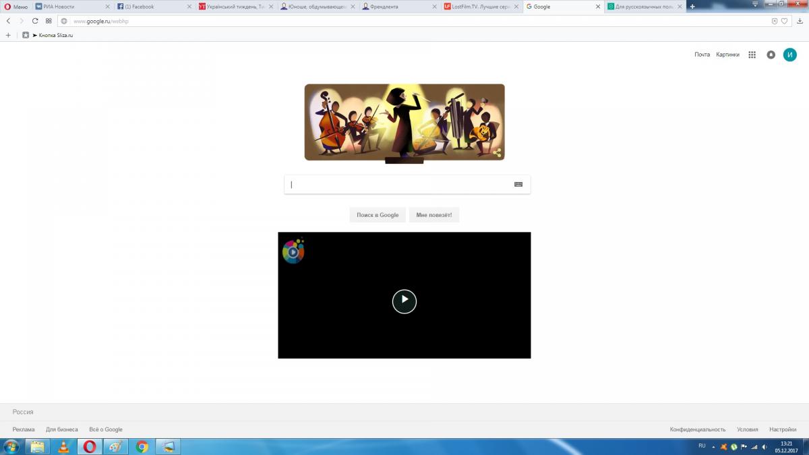Close the active Google tab
809x455 pixels.
click(597, 7)
